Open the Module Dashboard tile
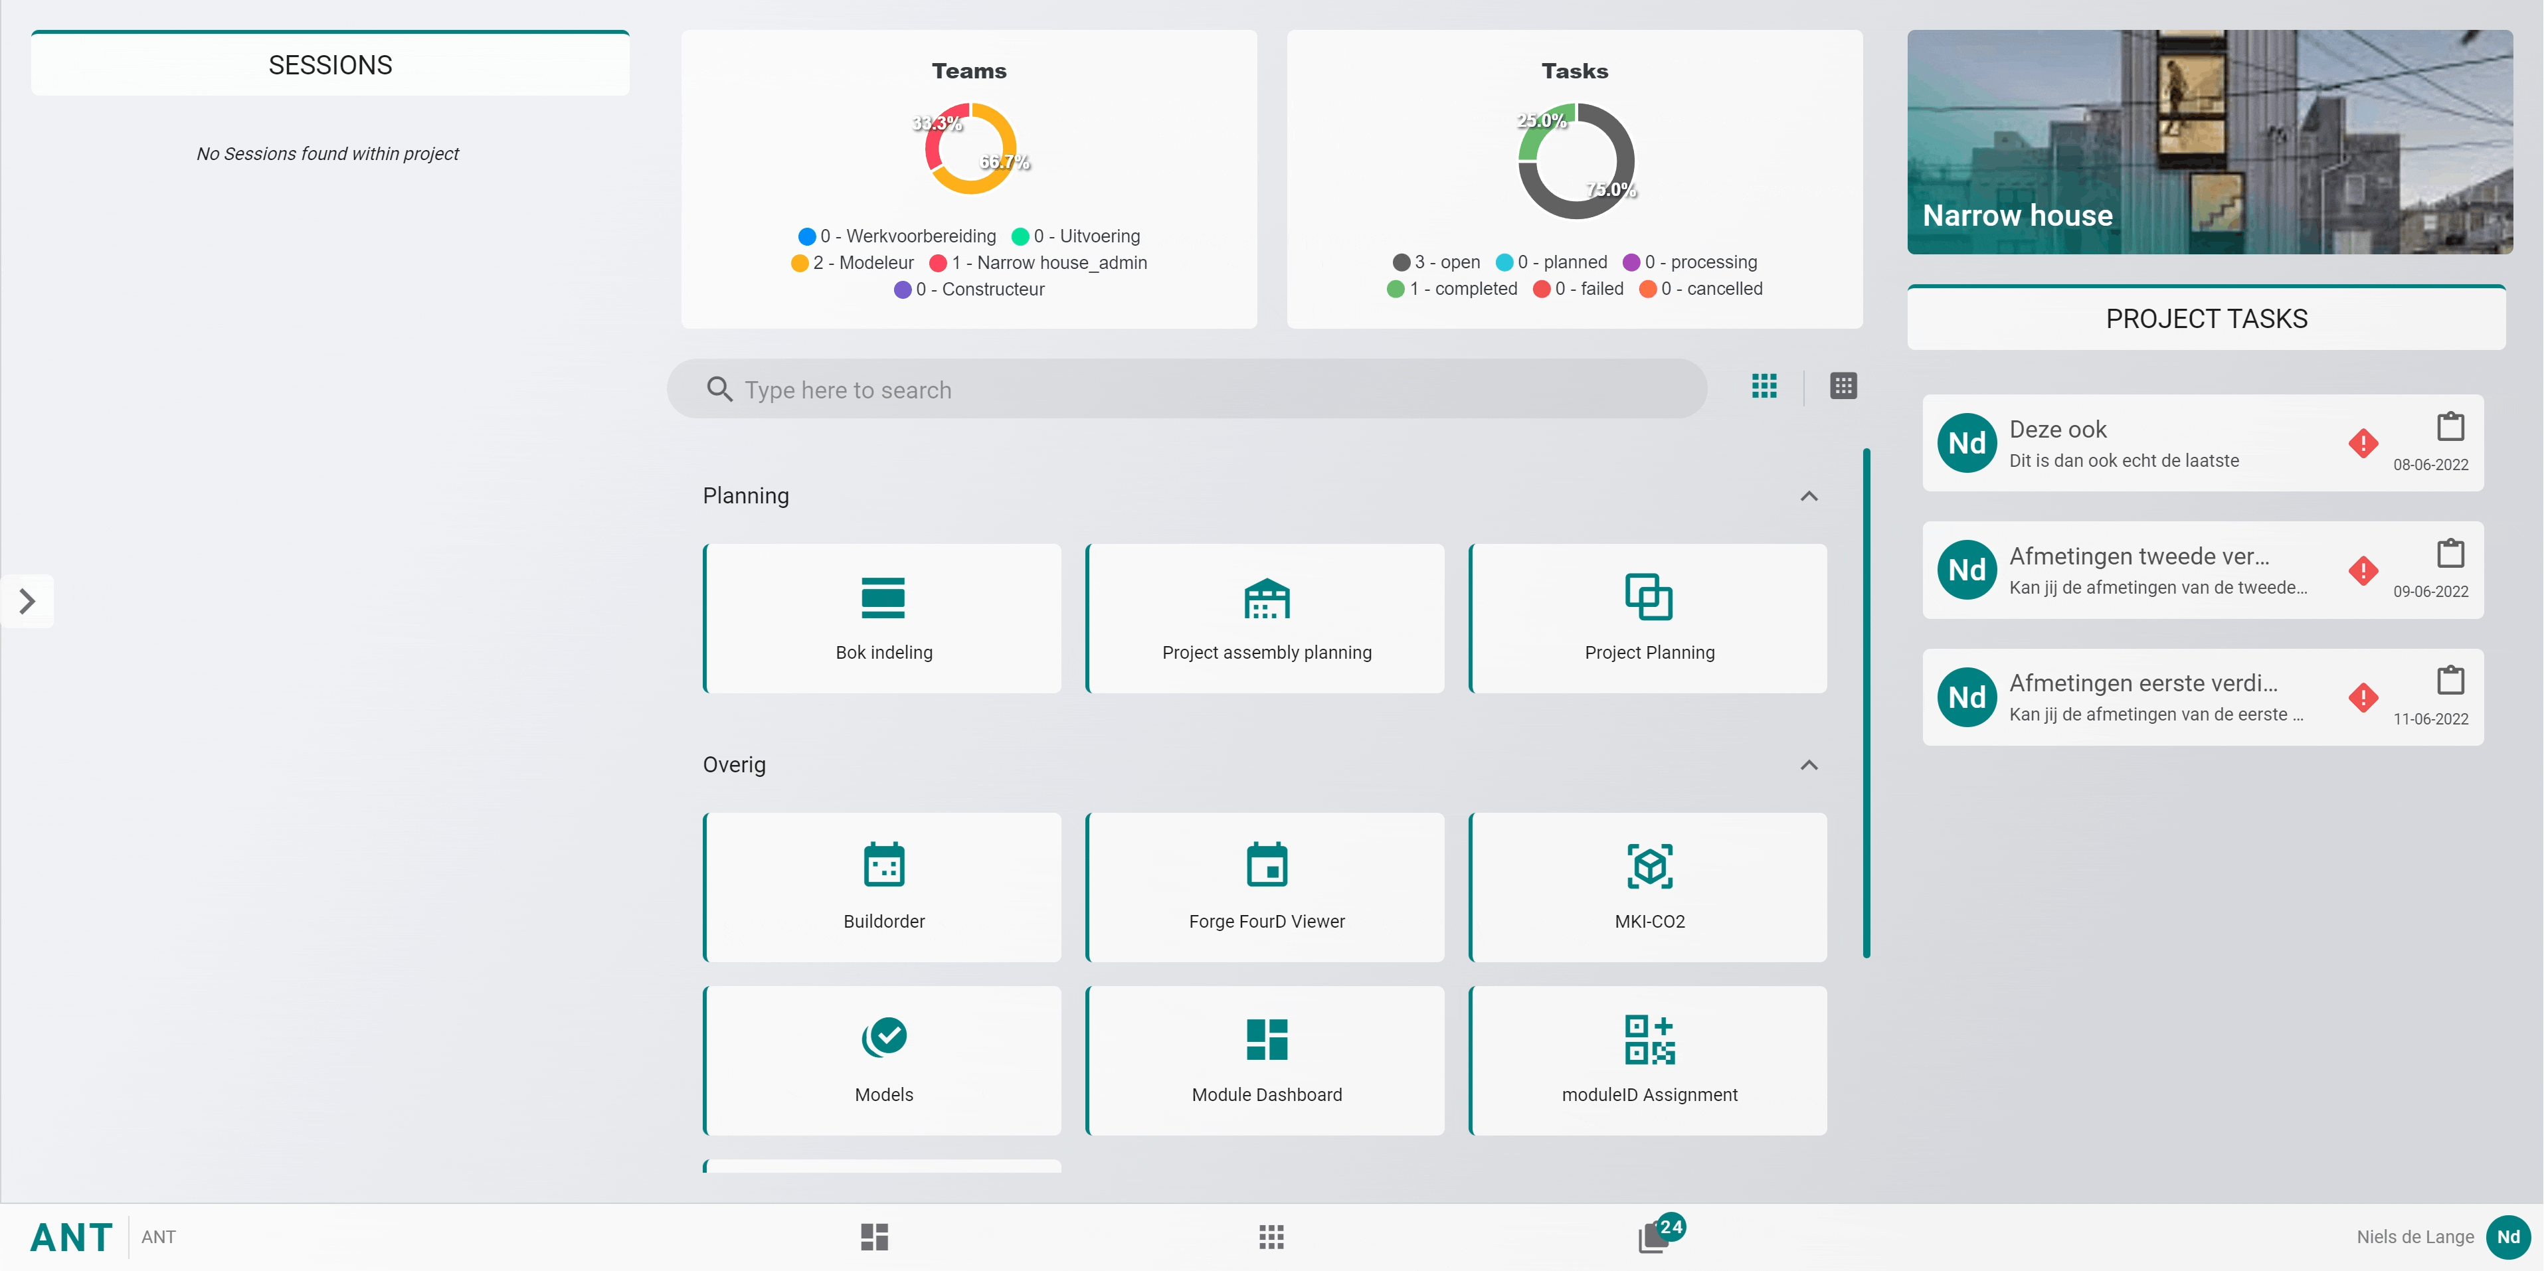The width and height of the screenshot is (2544, 1271). tap(1265, 1060)
